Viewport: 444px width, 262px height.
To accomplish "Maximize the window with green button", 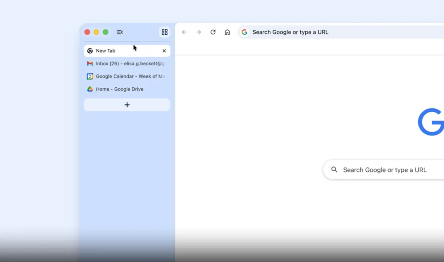I will pyautogui.click(x=105, y=32).
